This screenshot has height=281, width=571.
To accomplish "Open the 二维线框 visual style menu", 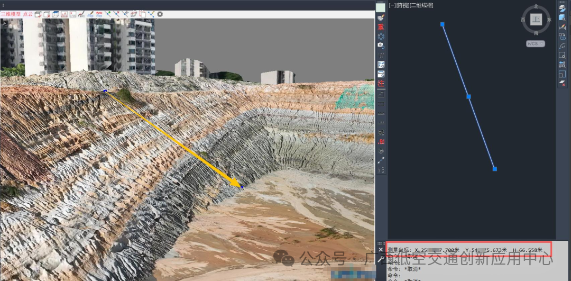I will (422, 5).
